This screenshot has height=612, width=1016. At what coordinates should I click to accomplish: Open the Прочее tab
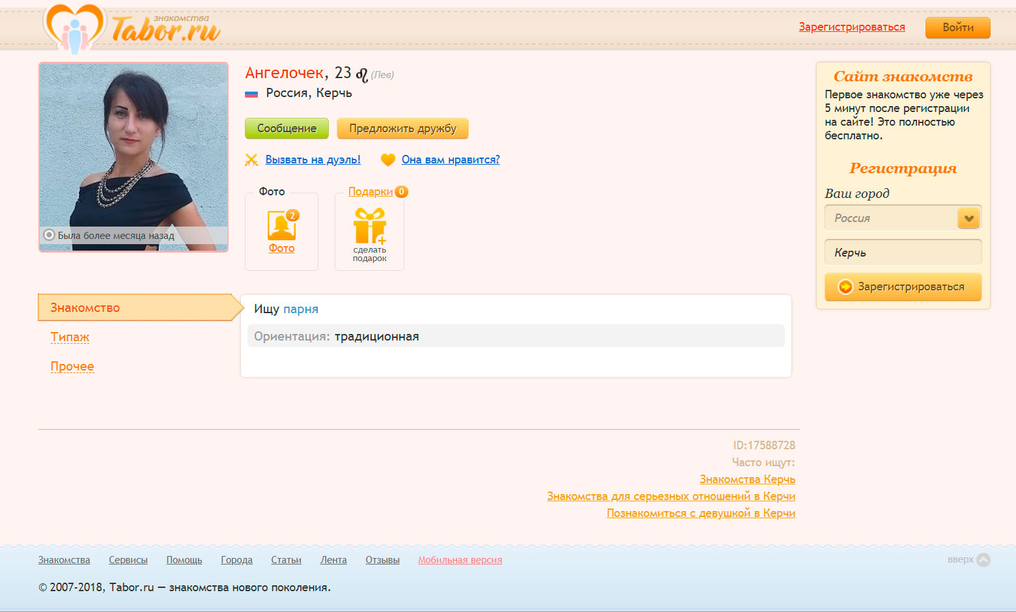point(72,367)
